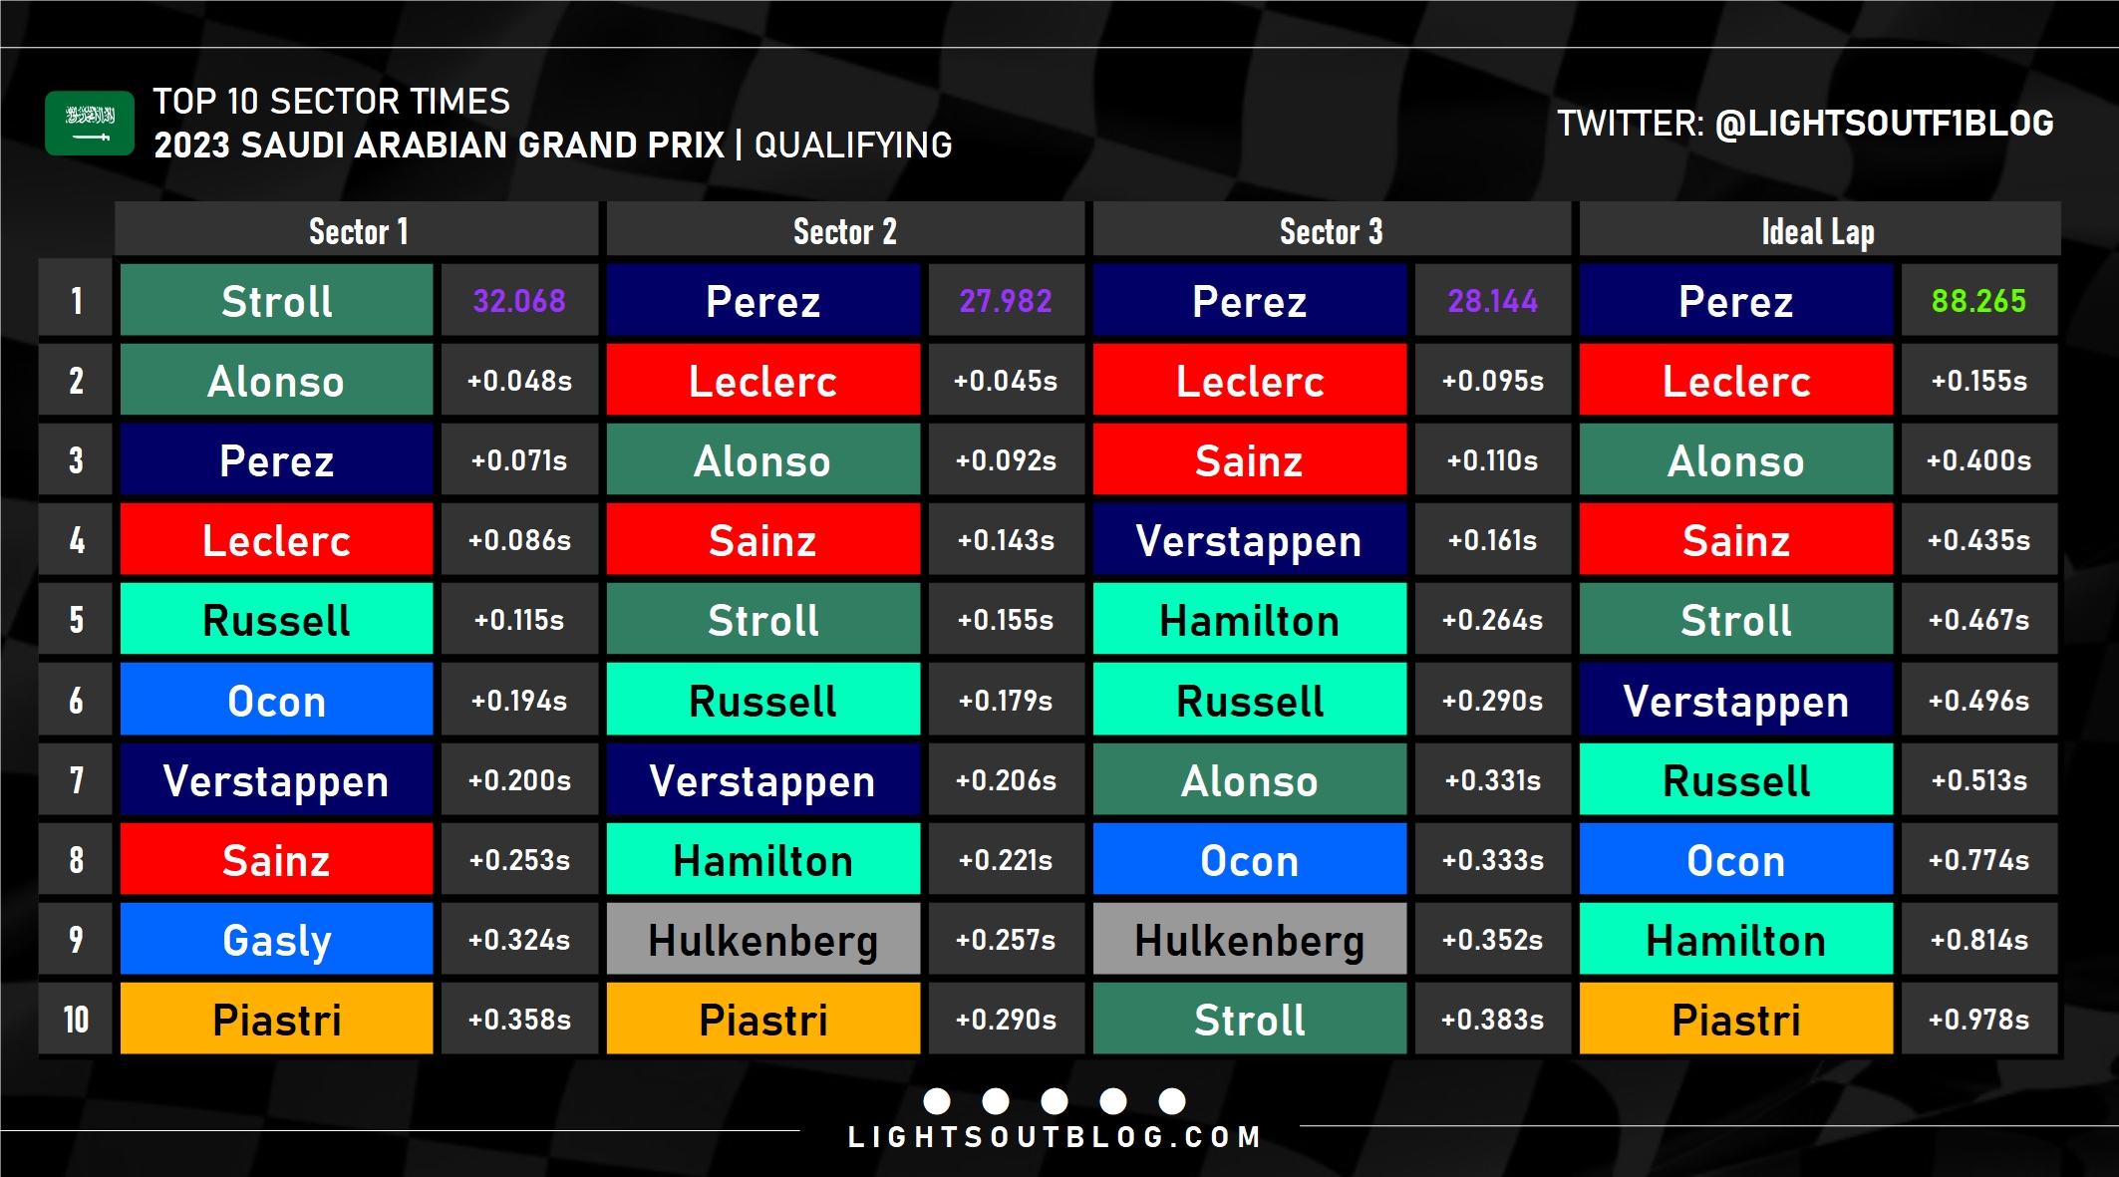The width and height of the screenshot is (2119, 1177).
Task: Pick the grey Hulkenberg cell in Sector 2
Action: [762, 940]
